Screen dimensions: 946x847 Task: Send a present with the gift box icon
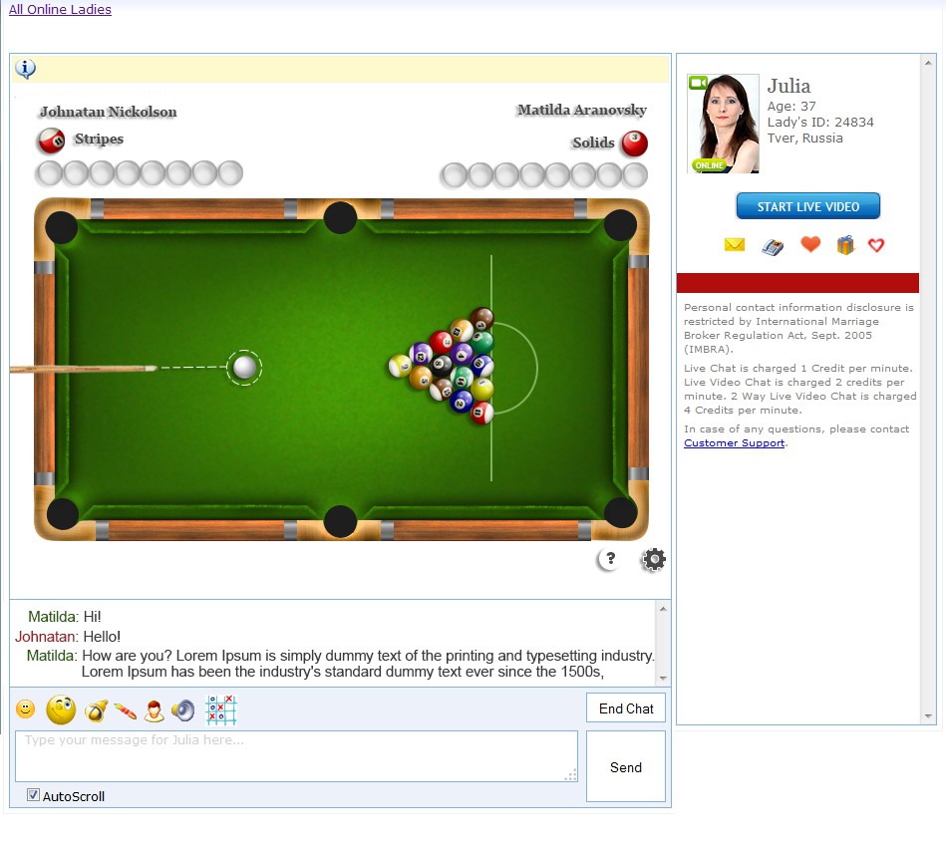pyautogui.click(x=845, y=245)
